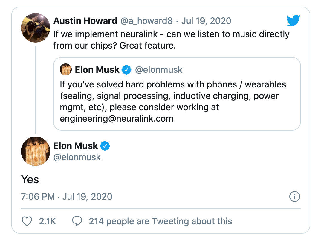The width and height of the screenshot is (318, 239).
Task: Click verified badge in the quoted tweet
Action: coord(126,70)
